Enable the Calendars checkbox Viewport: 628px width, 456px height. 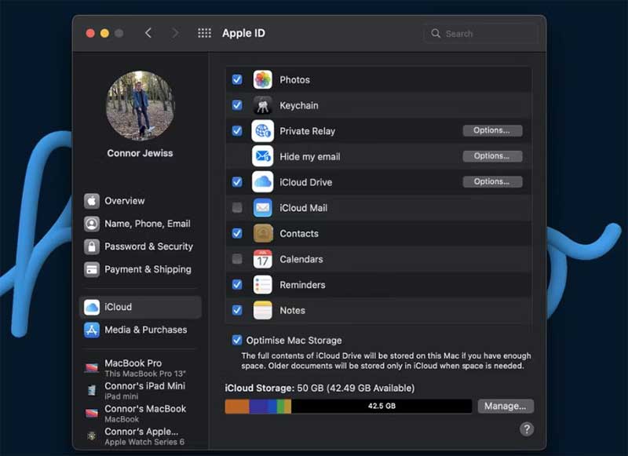click(237, 259)
